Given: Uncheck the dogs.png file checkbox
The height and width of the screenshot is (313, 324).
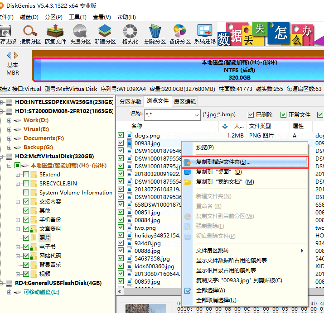Looking at the screenshot, I should [x=121, y=135].
